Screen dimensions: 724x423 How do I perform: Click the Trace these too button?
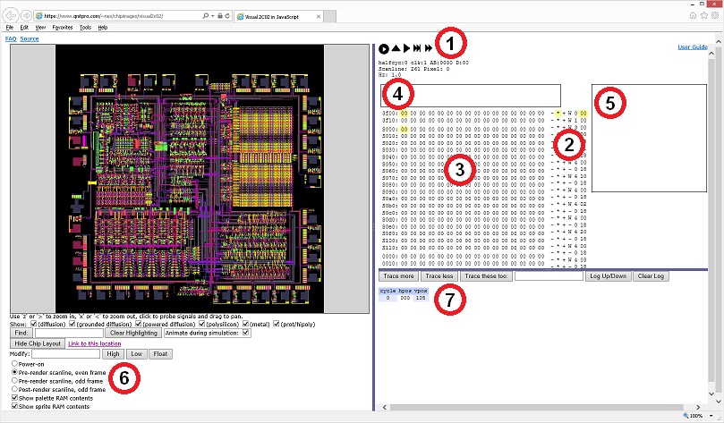point(486,275)
